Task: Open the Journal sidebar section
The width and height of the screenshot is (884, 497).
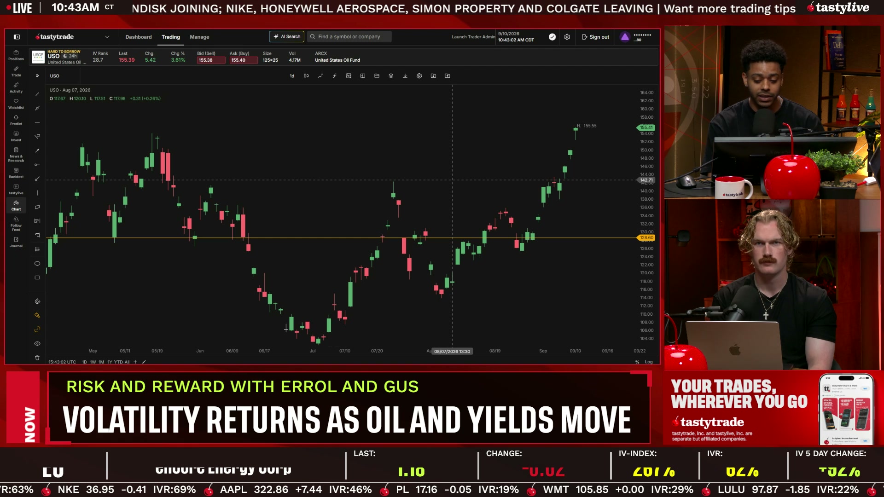Action: [x=16, y=242]
